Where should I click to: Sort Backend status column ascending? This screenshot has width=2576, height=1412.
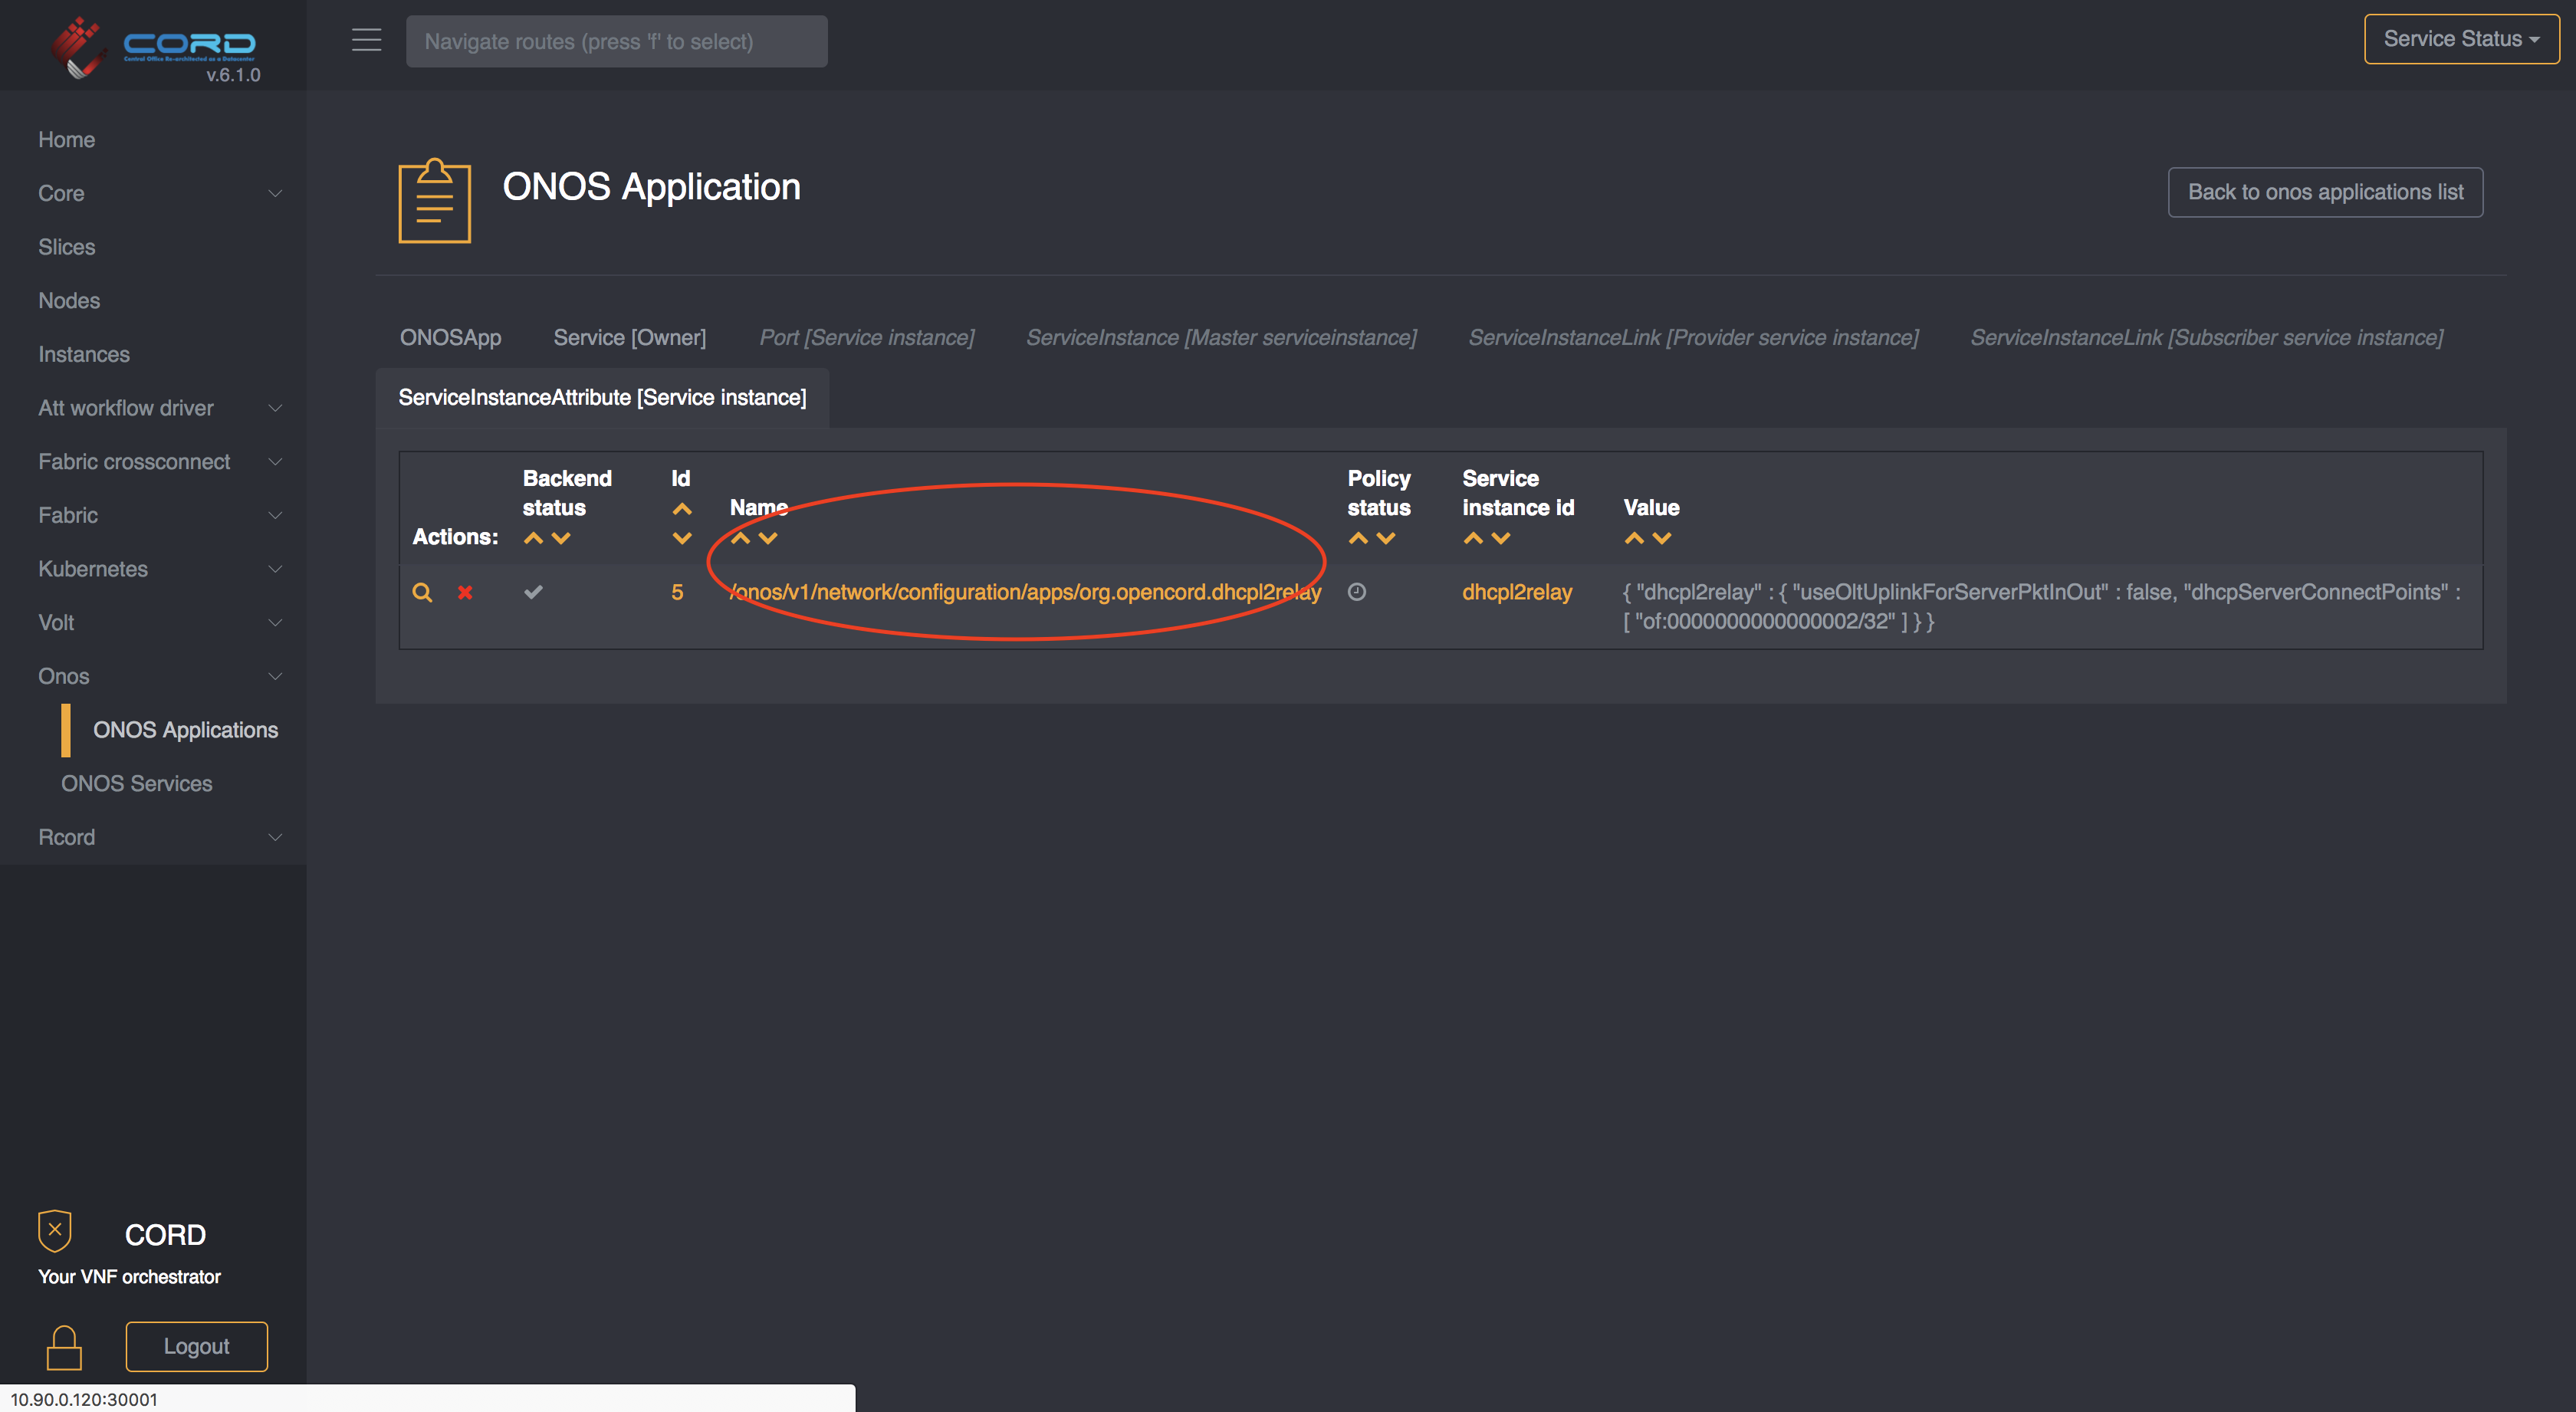[533, 538]
